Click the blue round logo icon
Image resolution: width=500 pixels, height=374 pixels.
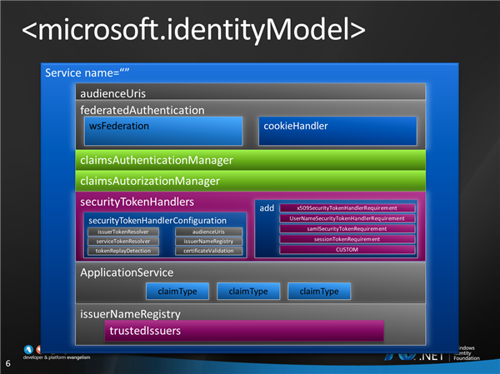[28, 350]
